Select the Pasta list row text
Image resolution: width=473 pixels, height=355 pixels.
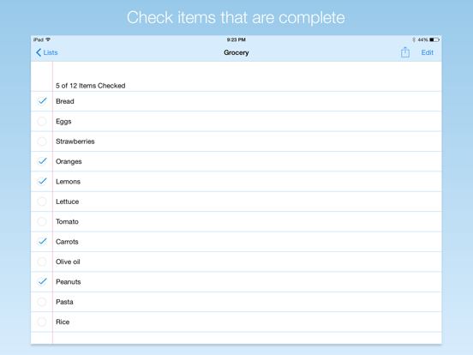point(64,302)
